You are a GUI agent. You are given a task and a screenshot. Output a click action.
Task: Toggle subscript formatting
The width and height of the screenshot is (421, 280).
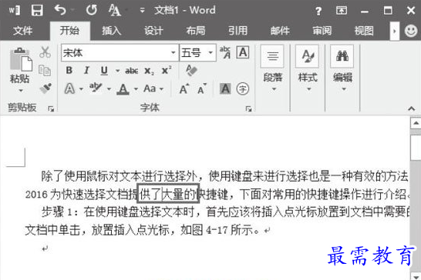[150, 71]
